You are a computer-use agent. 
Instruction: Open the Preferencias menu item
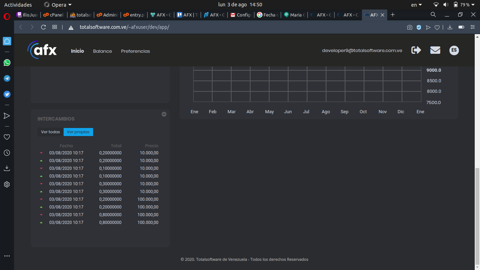tap(135, 51)
